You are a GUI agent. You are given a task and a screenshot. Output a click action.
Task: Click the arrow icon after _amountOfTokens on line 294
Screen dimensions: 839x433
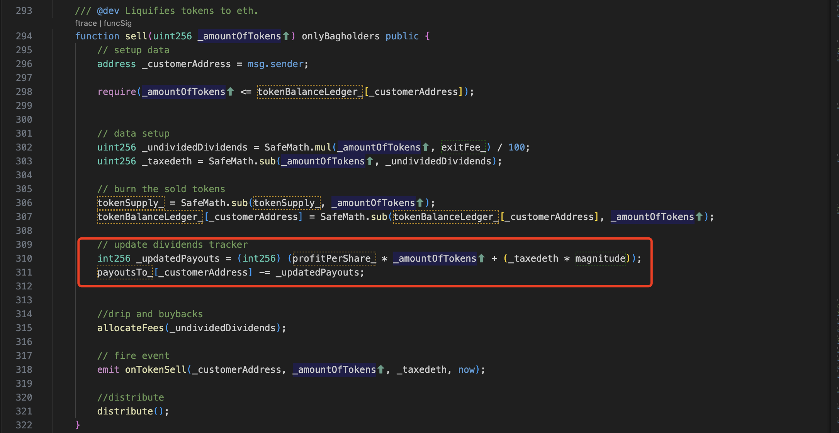pos(286,36)
